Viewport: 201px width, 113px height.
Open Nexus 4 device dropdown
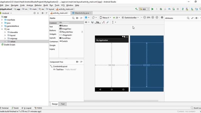point(105,18)
